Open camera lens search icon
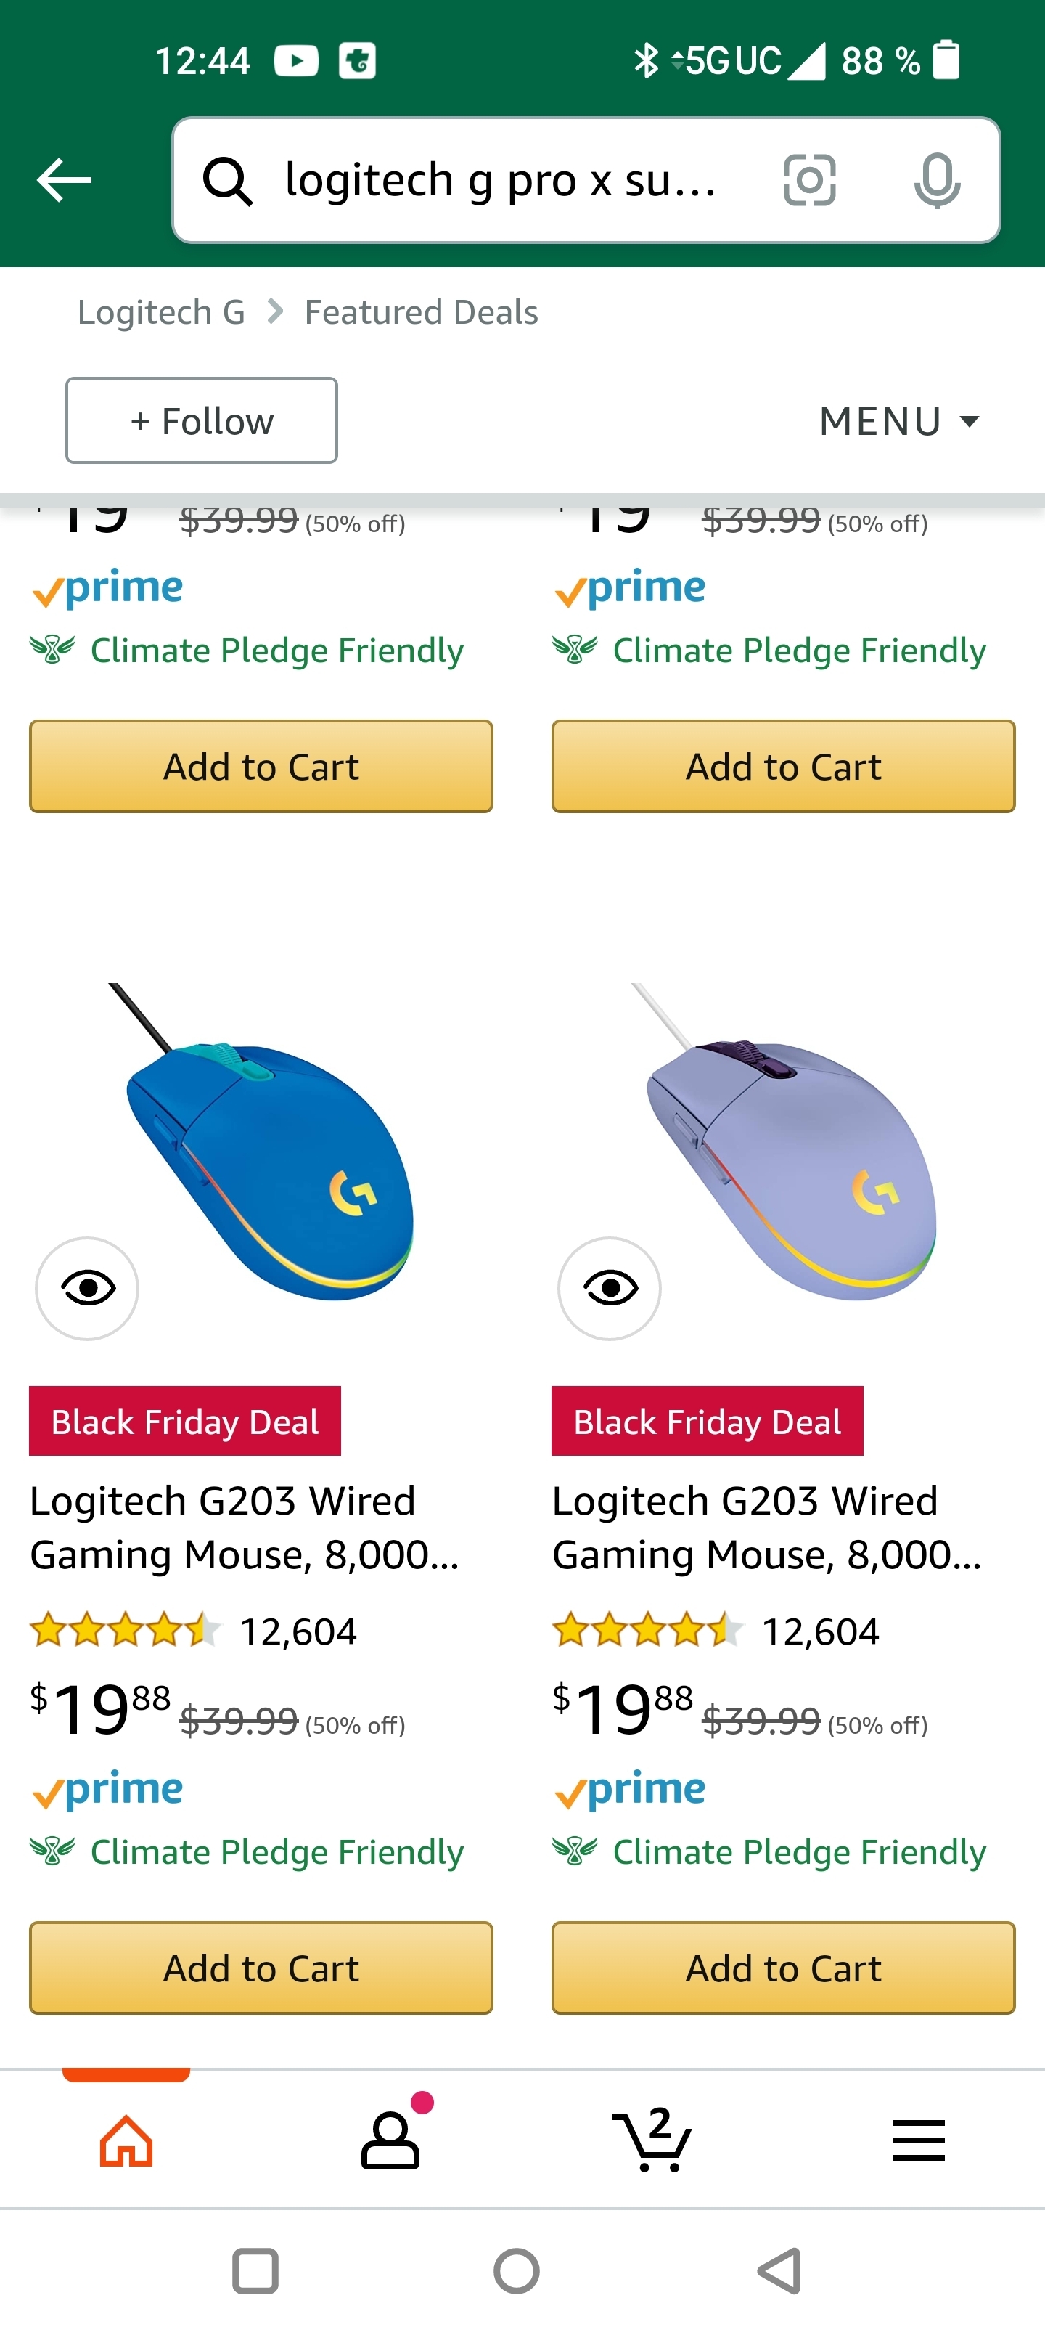1045x2335 pixels. [x=808, y=179]
